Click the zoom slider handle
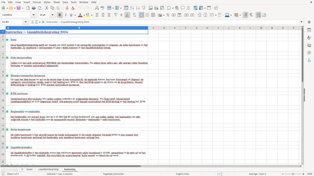The image size is (314, 176). 293,174
